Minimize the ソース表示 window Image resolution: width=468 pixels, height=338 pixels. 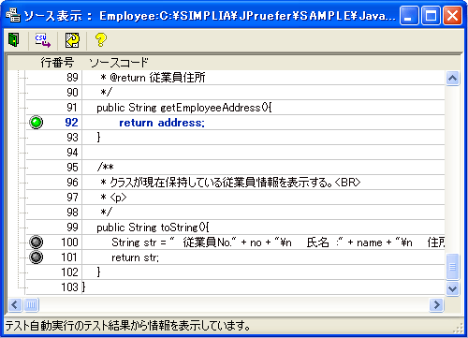[409, 15]
